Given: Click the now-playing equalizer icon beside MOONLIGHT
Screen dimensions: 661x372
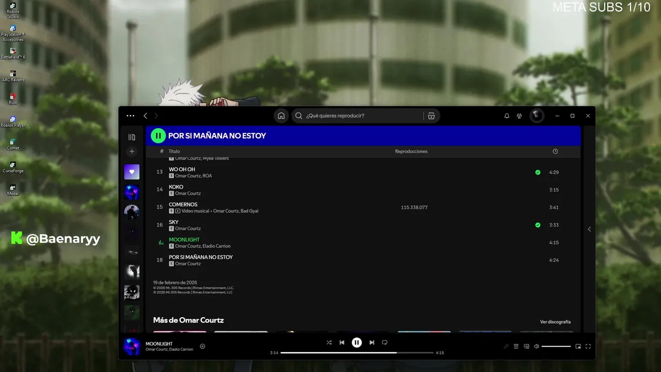Looking at the screenshot, I should tap(161, 242).
